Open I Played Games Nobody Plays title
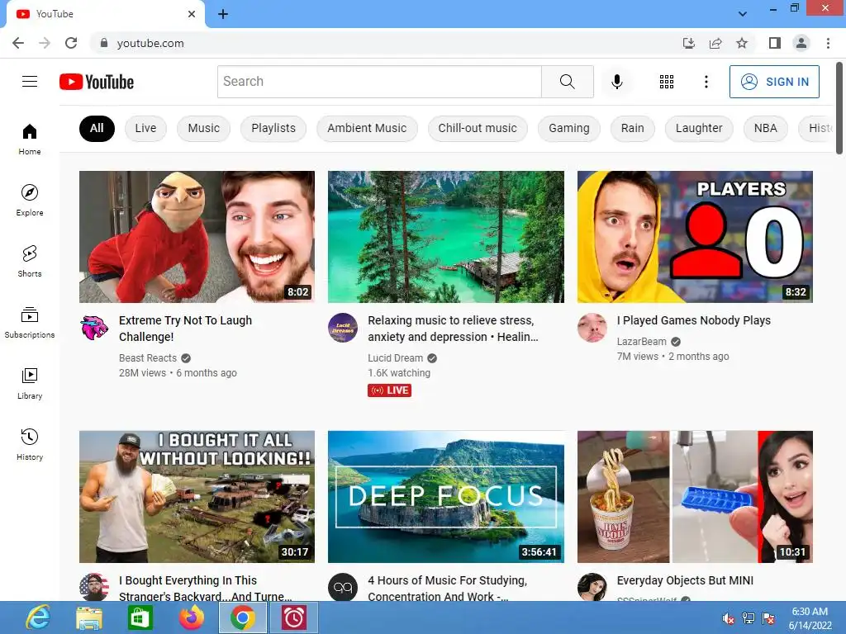This screenshot has height=634, width=846. (x=694, y=320)
